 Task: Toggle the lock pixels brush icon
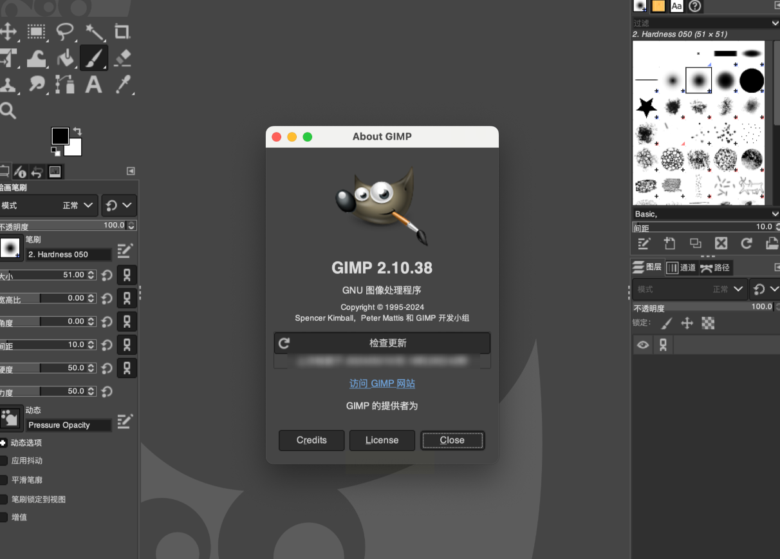point(667,323)
